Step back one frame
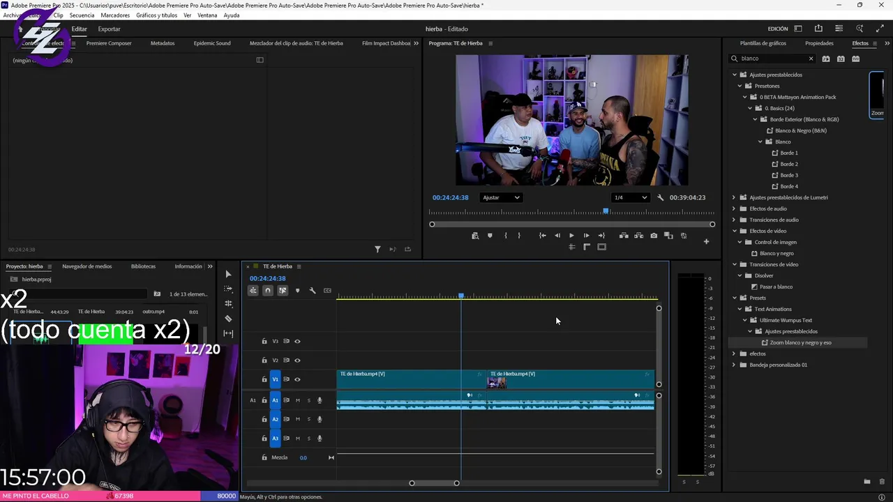 click(557, 236)
